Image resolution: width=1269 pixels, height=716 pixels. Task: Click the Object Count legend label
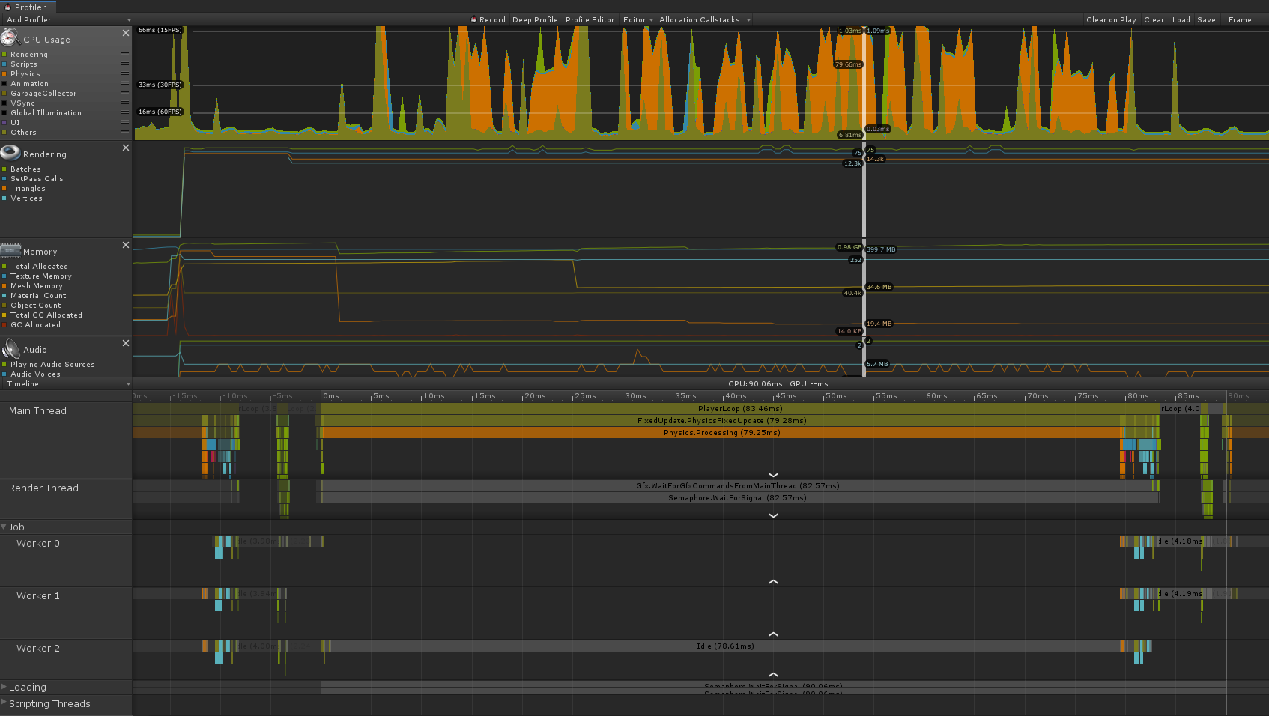(x=36, y=306)
